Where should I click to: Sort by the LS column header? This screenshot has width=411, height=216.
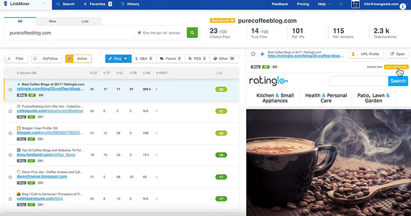(x=219, y=73)
